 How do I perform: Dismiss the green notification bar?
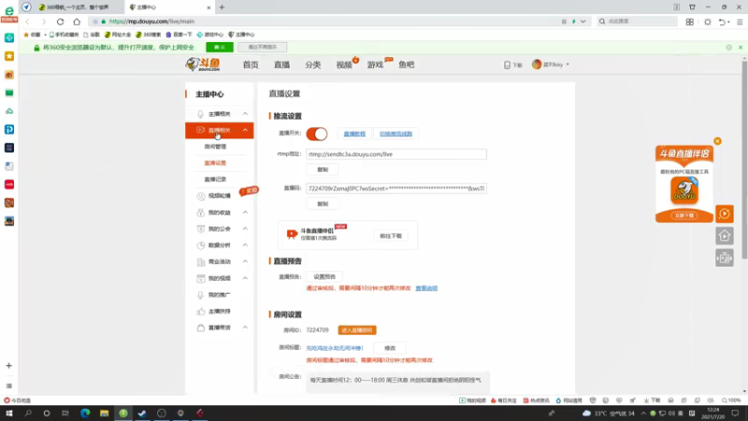(x=741, y=48)
